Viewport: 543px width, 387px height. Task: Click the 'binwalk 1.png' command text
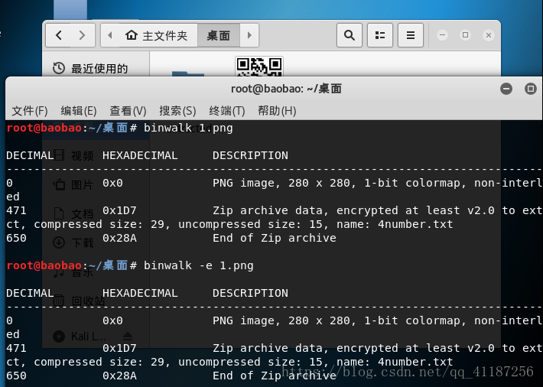point(188,128)
